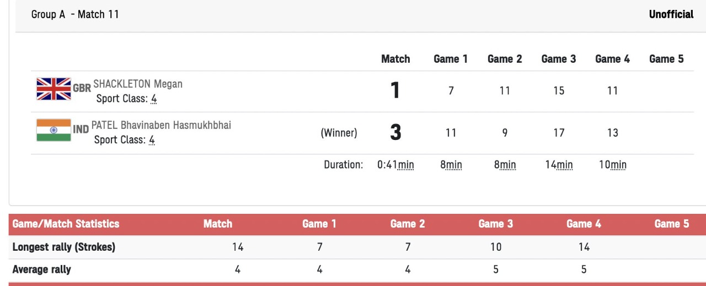Click the Average rally row label
Screen dimensions: 706x286
(42, 269)
